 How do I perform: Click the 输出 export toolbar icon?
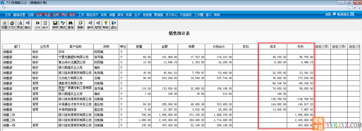pyautogui.click(x=28, y=25)
